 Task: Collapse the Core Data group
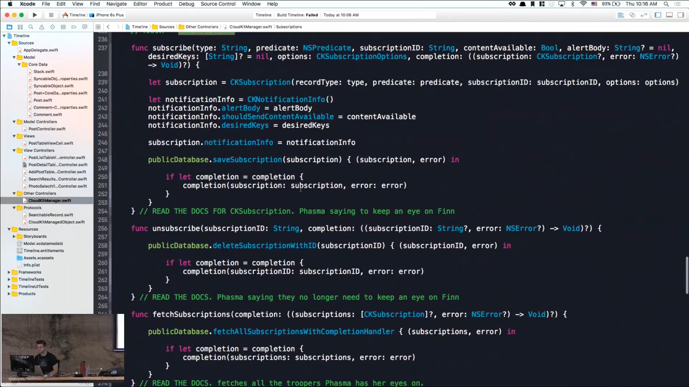point(19,64)
